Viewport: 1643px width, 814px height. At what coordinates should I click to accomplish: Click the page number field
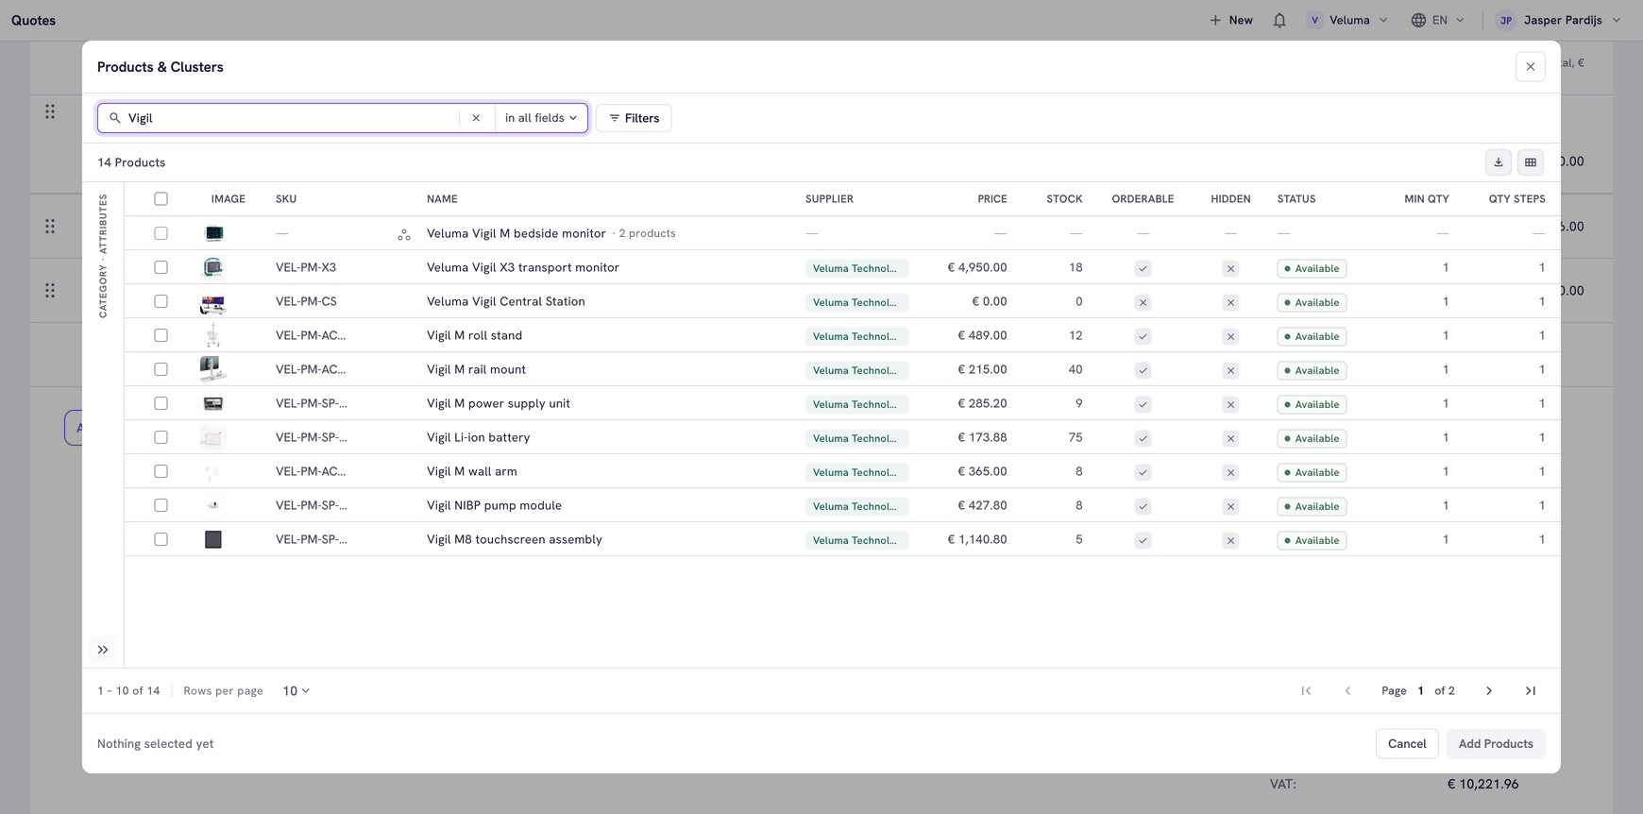pyautogui.click(x=1420, y=691)
